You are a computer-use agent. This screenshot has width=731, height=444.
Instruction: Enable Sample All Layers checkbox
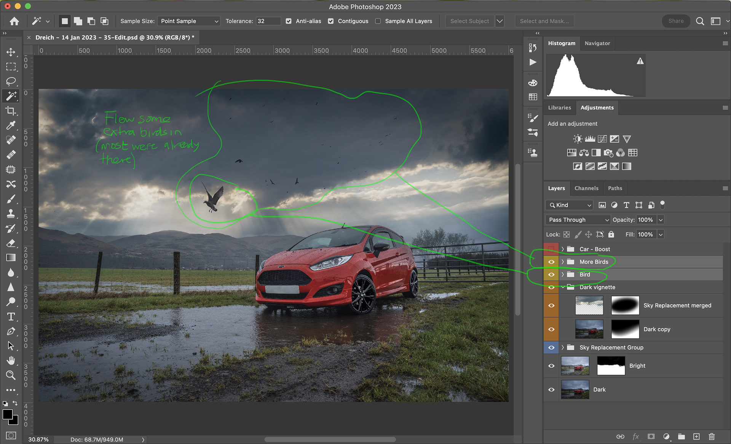tap(378, 21)
